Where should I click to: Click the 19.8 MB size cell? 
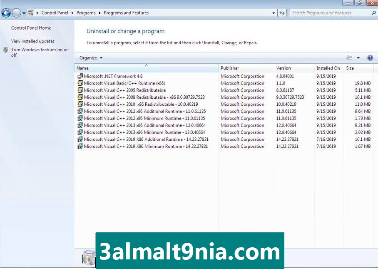[x=363, y=83]
